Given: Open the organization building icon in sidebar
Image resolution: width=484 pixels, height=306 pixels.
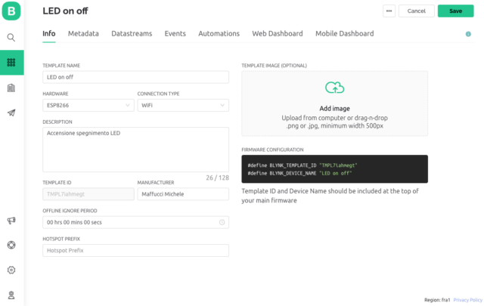Looking at the screenshot, I should 11,88.
